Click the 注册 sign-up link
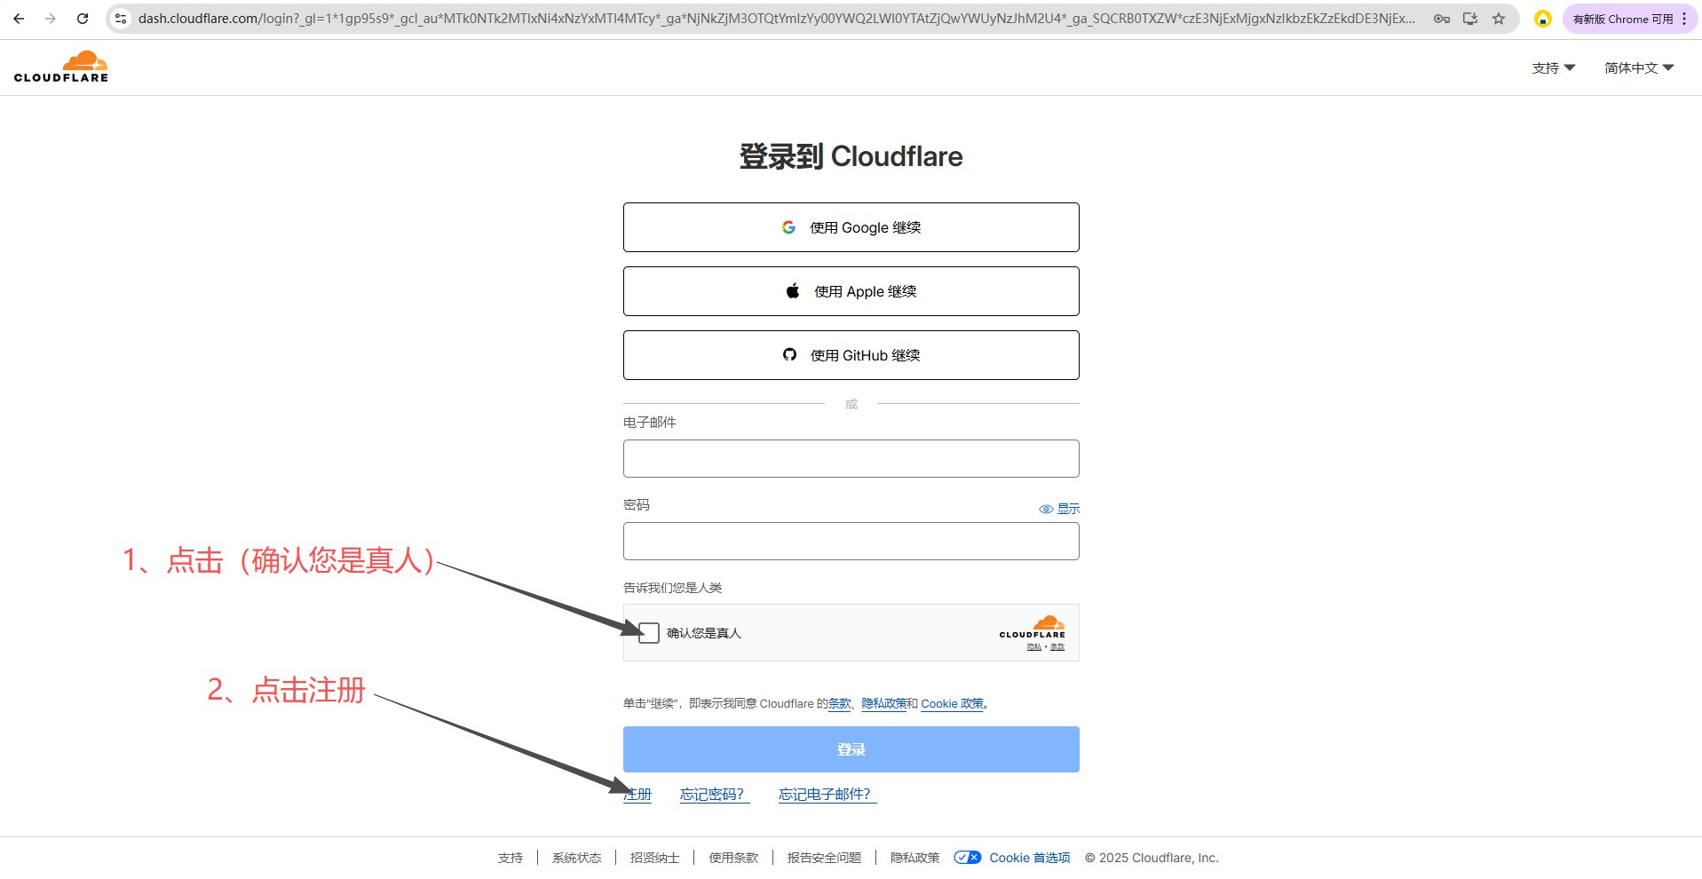 click(637, 795)
